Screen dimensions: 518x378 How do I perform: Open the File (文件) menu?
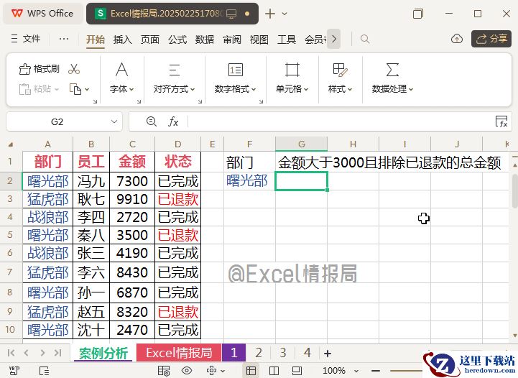tap(26, 39)
